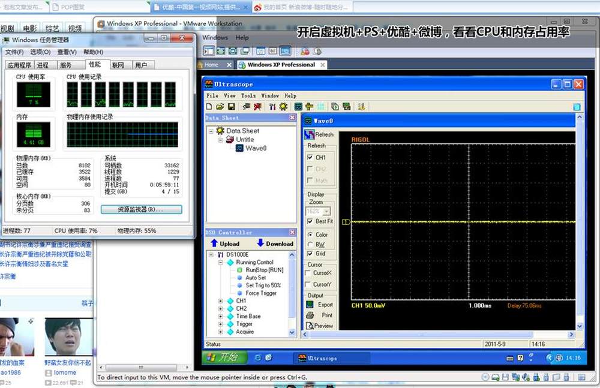Click the yellow gear icon in Ultrascope toolbar
This screenshot has height=388, width=600.
(x=283, y=107)
